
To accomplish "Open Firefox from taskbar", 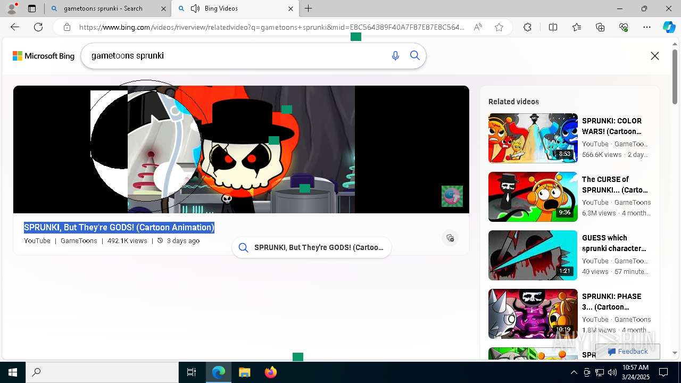I will coord(271,372).
